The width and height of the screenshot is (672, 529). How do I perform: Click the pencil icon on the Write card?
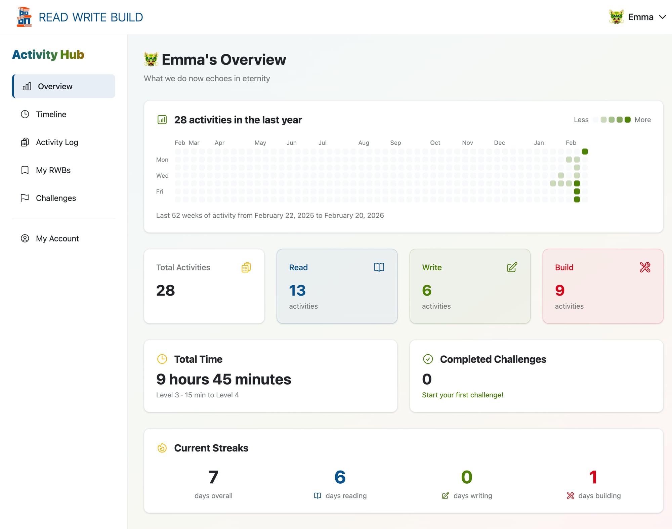pos(512,267)
